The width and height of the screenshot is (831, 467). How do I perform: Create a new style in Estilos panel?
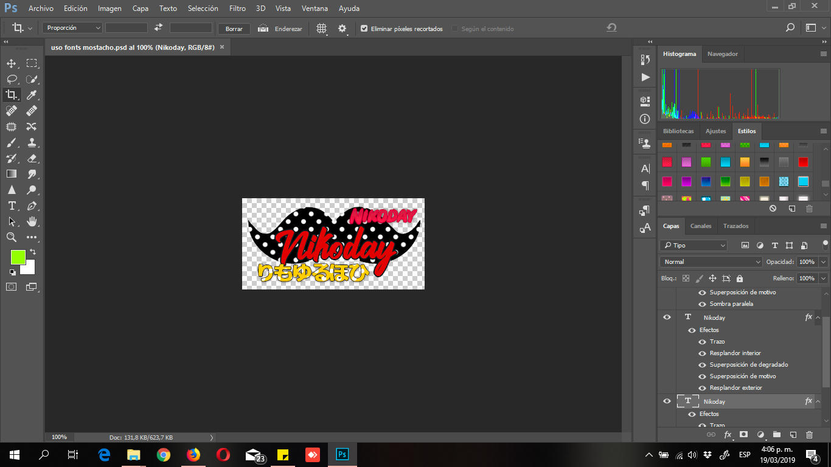pos(792,209)
